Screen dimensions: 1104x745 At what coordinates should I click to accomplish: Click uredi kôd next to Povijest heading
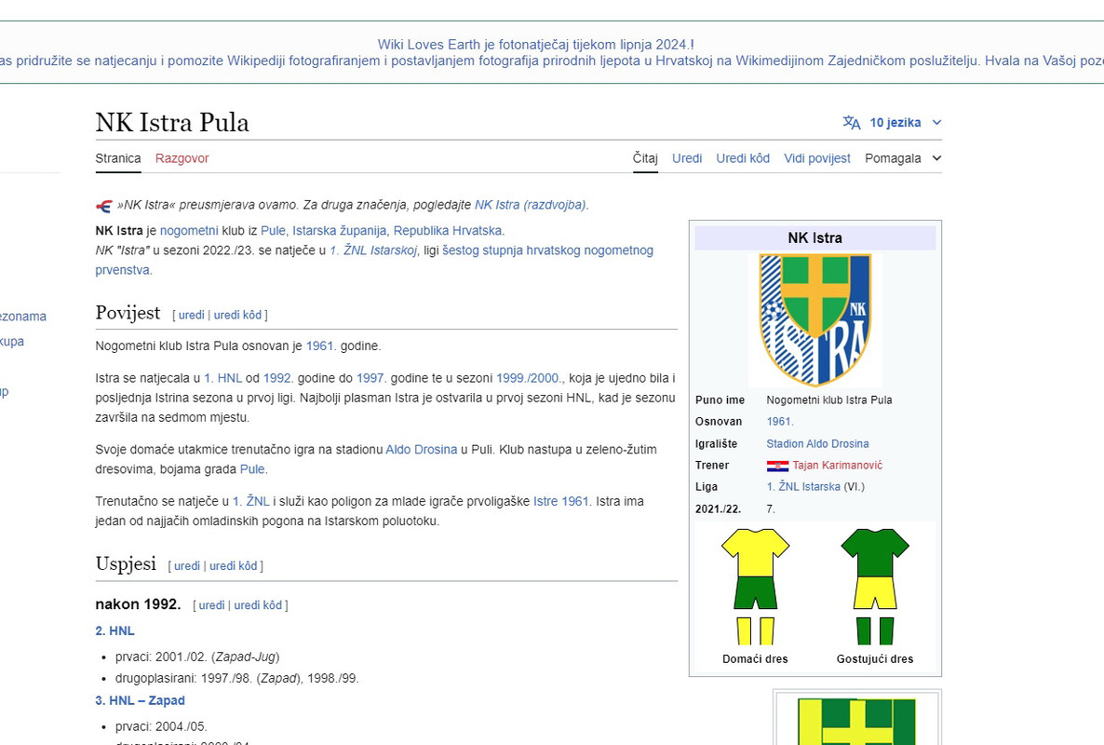[238, 315]
